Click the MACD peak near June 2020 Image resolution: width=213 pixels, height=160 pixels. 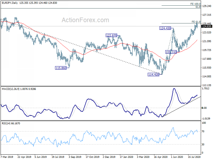174,89
